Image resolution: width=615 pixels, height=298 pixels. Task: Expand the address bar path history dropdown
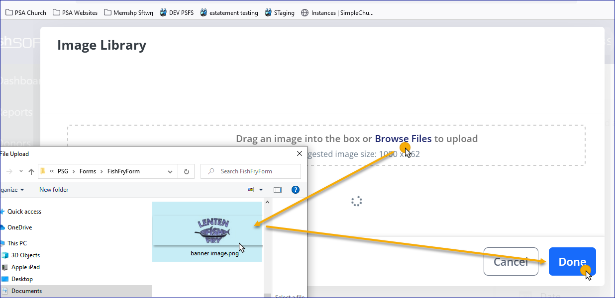point(170,171)
